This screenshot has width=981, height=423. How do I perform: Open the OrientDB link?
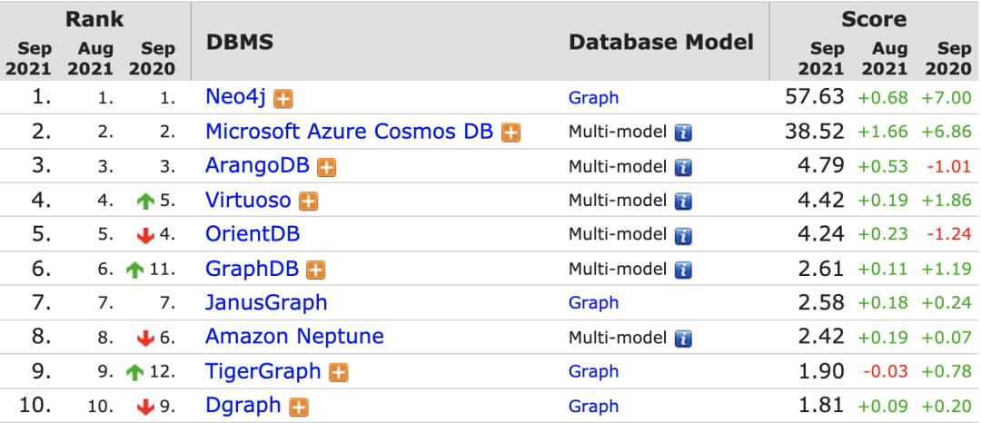253,233
